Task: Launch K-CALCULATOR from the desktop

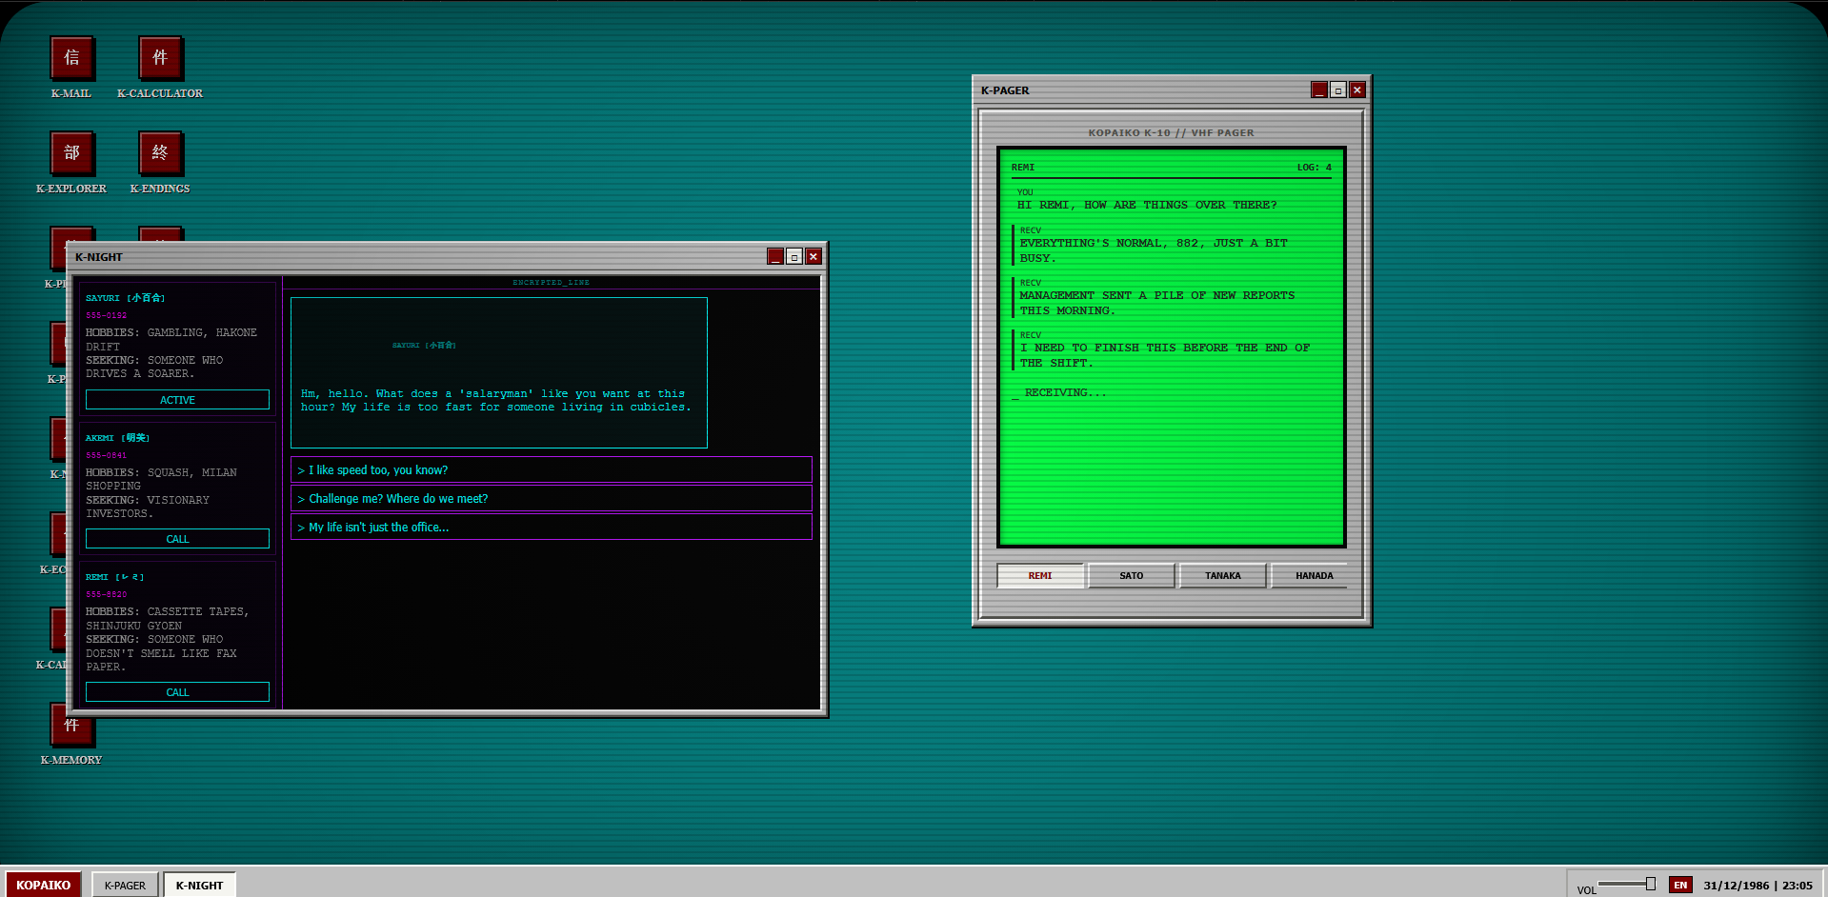Action: 160,59
